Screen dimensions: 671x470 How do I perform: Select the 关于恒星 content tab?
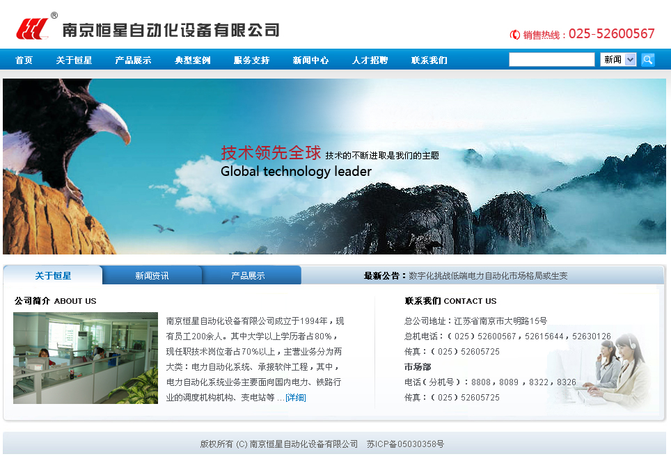[x=53, y=276]
